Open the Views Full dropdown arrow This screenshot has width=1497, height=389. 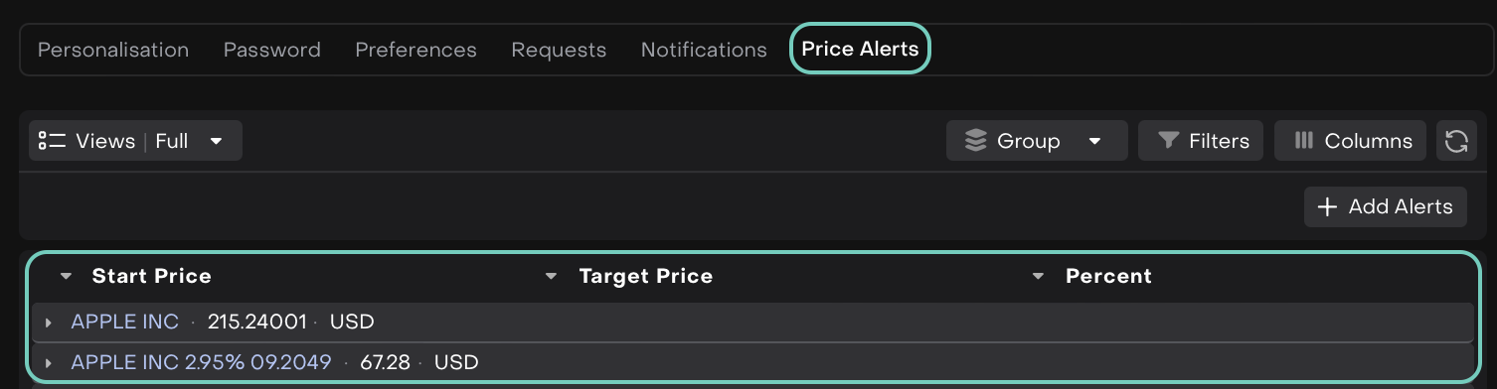pyautogui.click(x=216, y=141)
